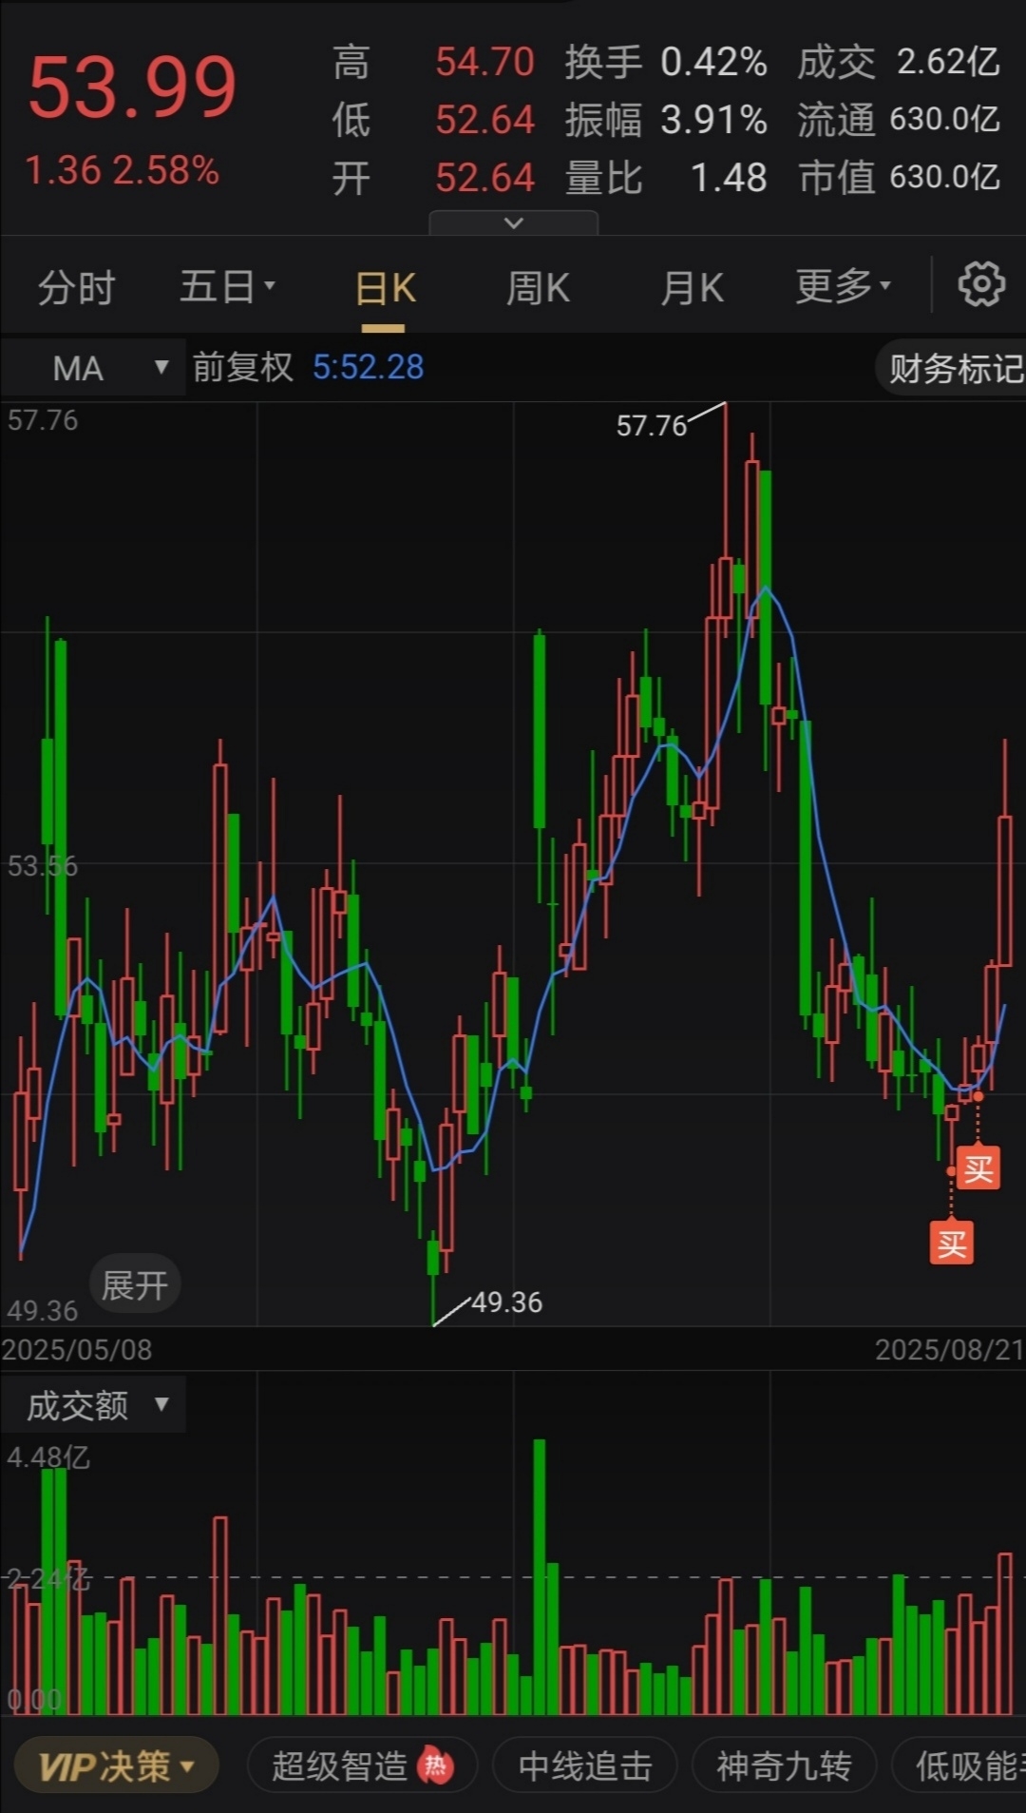Tap high price 54.70
Viewport: 1026px width, 1813px height.
coord(484,62)
